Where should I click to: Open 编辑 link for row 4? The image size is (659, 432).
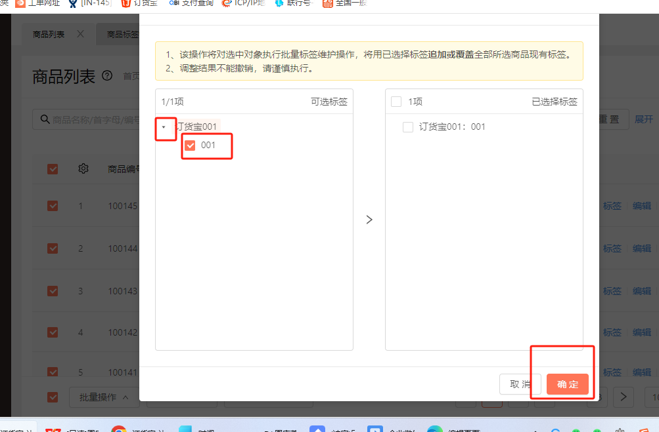click(642, 332)
